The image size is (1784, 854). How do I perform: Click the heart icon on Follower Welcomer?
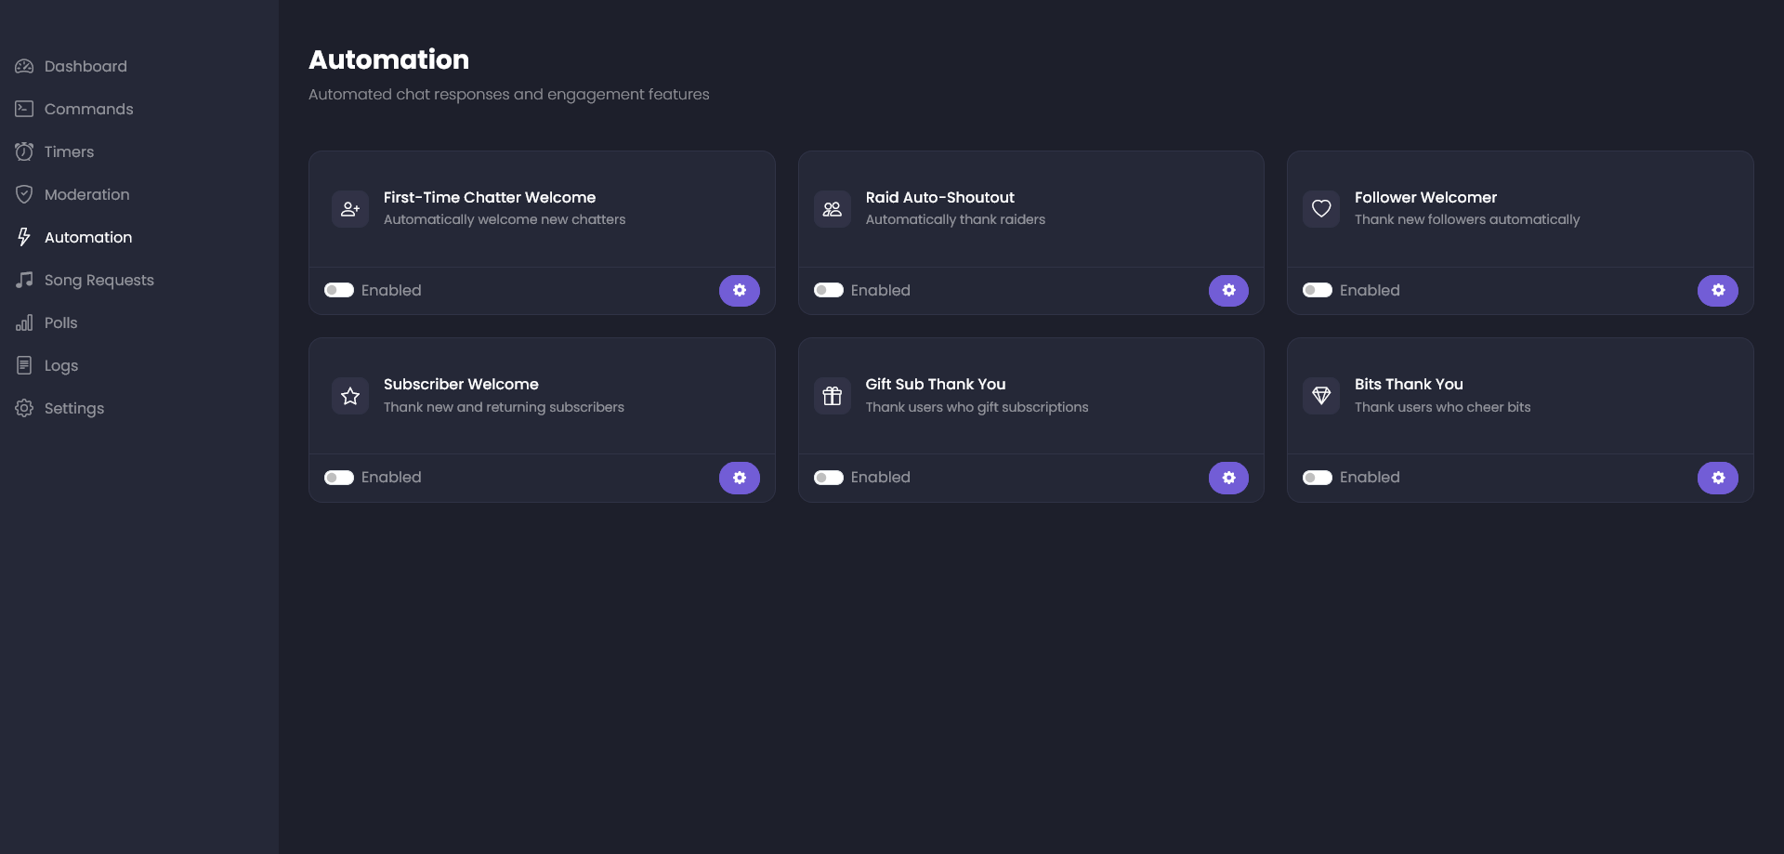click(1320, 209)
